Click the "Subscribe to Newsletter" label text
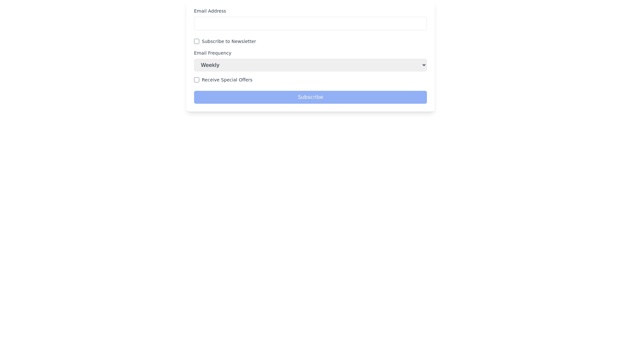The image size is (621, 349). (x=229, y=41)
